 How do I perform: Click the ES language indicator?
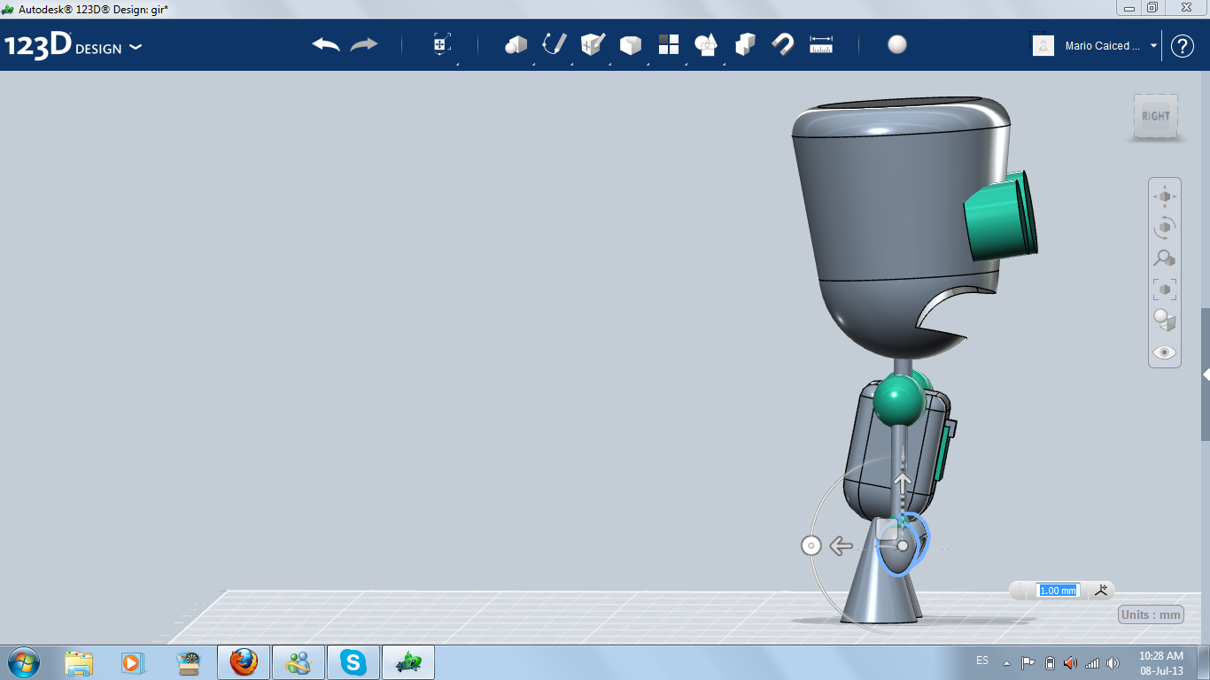[982, 661]
